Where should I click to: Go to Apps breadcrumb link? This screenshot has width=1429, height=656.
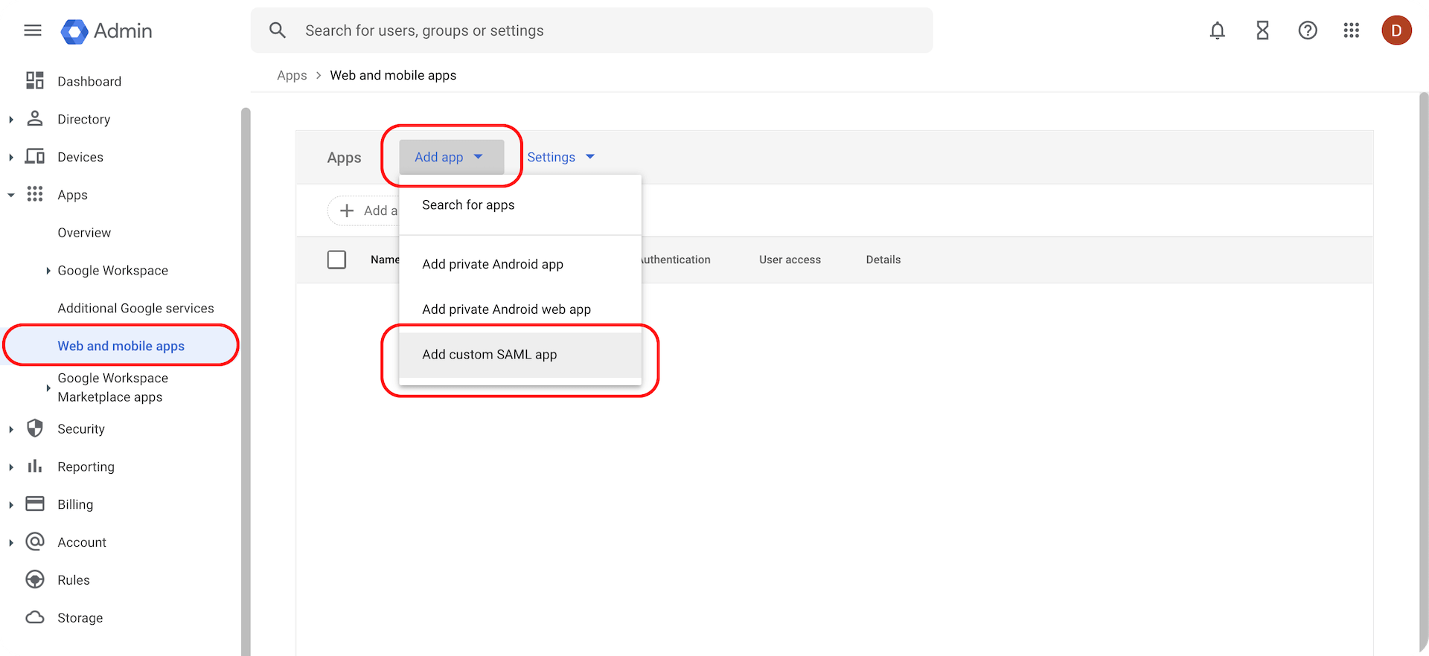tap(292, 75)
